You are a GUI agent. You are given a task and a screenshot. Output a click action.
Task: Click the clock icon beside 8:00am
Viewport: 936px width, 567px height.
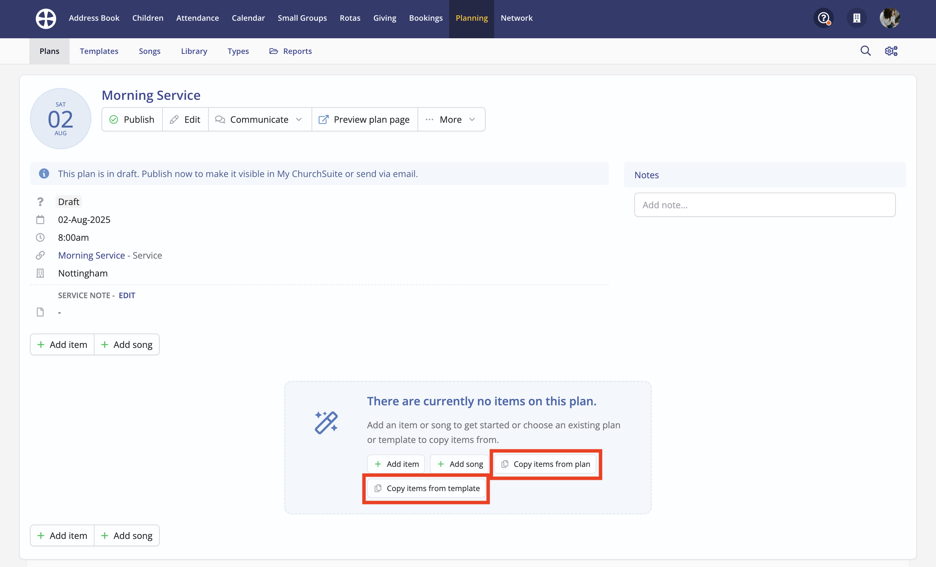(40, 237)
